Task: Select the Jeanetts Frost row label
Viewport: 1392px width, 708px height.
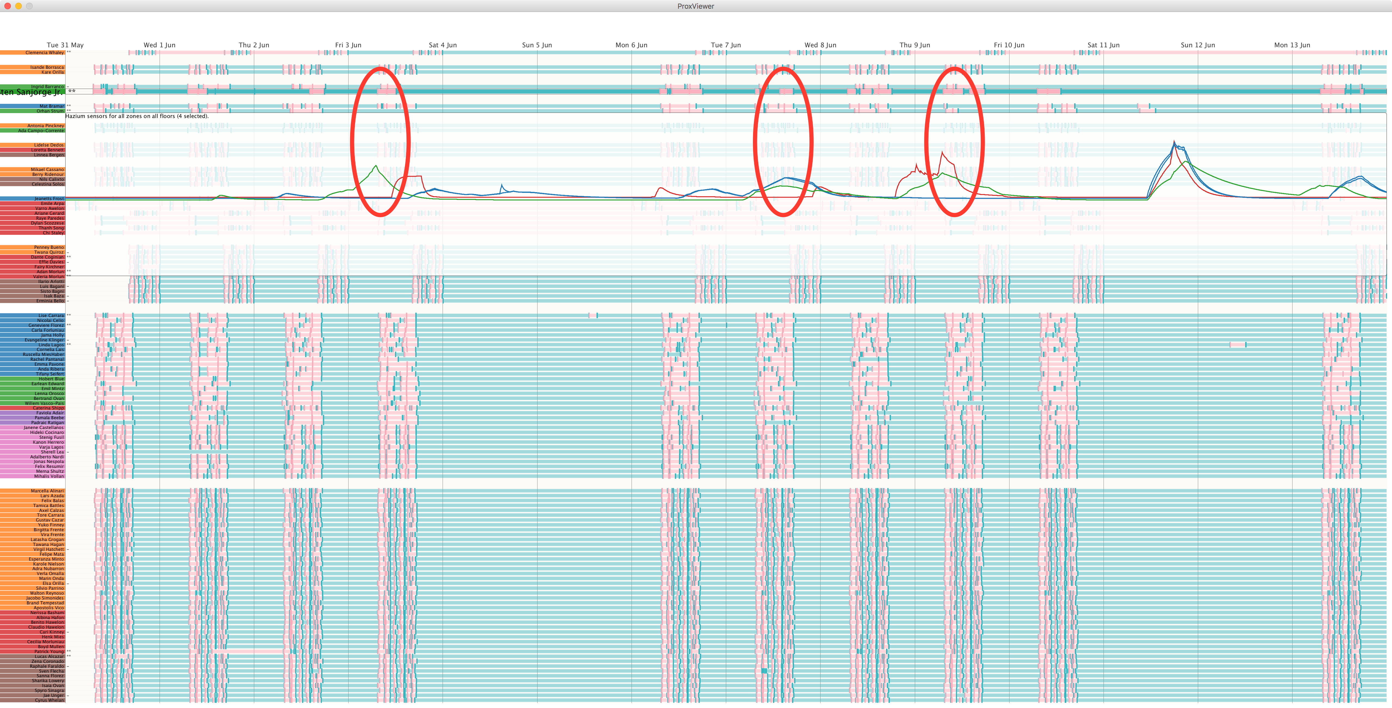Action: coord(32,198)
